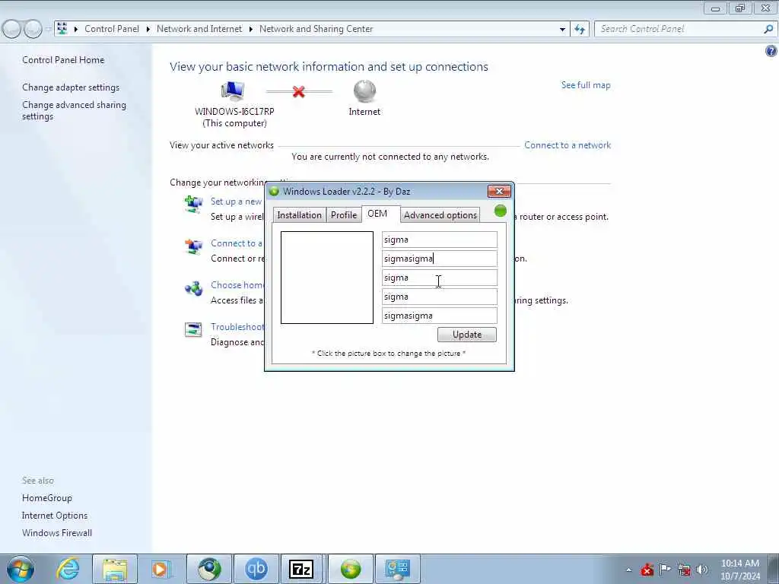Image resolution: width=779 pixels, height=584 pixels.
Task: Click the volume speaker tray icon
Action: (x=702, y=570)
